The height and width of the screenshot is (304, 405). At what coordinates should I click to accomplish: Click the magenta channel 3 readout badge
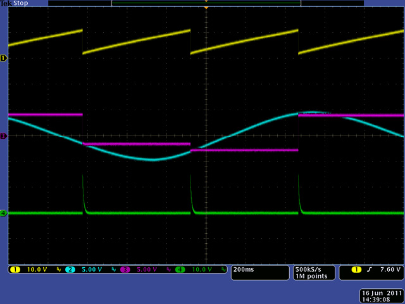tap(125, 270)
